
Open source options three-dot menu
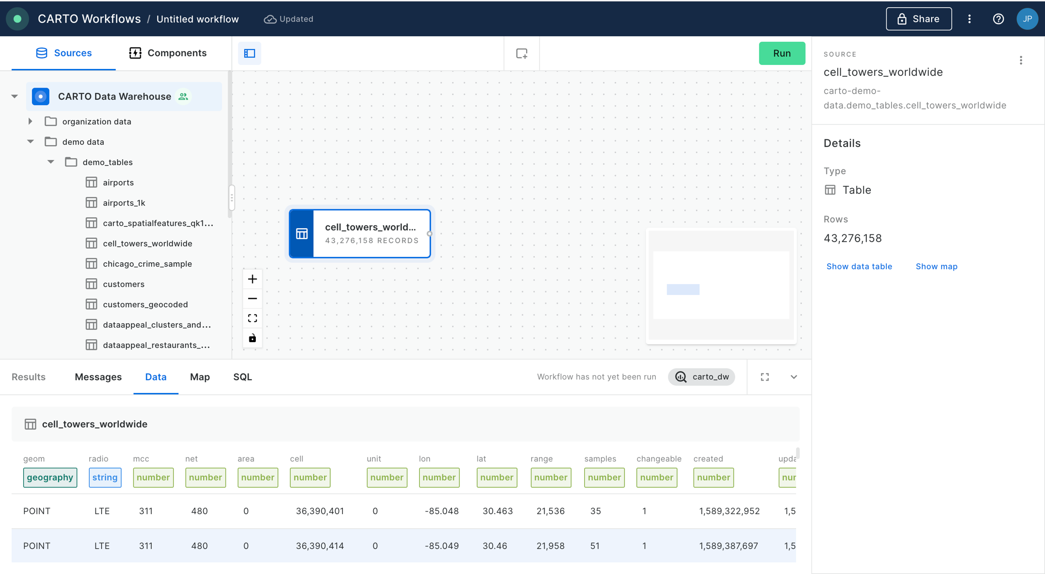click(x=1021, y=60)
